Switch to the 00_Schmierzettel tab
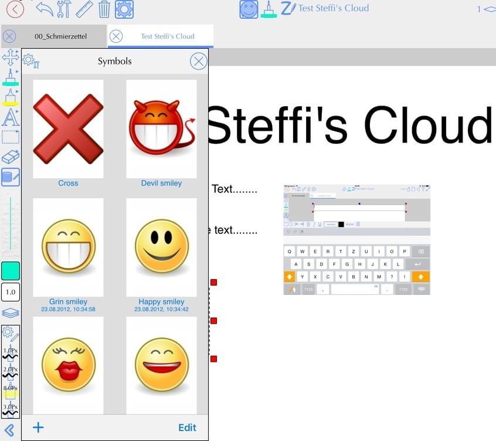Viewport: 496px width, 441px height. [x=60, y=36]
